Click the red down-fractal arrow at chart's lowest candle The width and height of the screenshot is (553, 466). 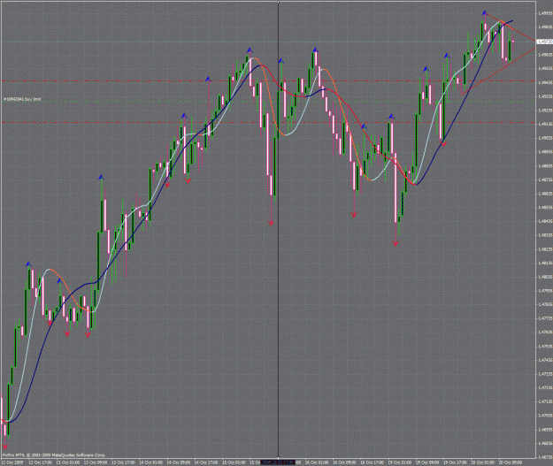4,447
